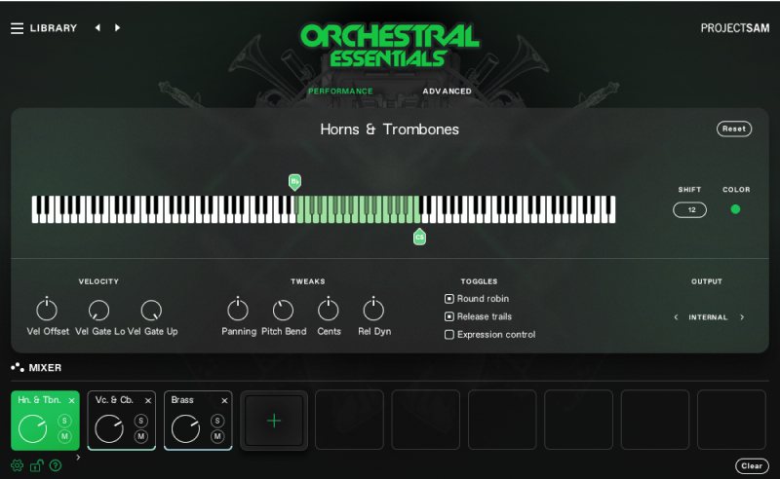Click the Clear mixer button
The height and width of the screenshot is (479, 780).
752,465
